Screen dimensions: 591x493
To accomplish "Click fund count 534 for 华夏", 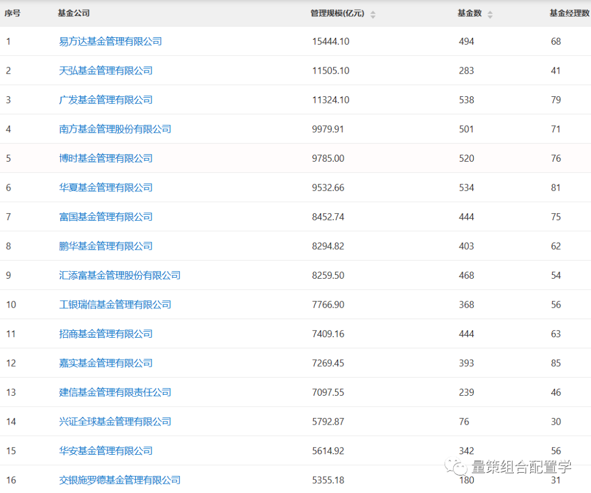I will 466,188.
